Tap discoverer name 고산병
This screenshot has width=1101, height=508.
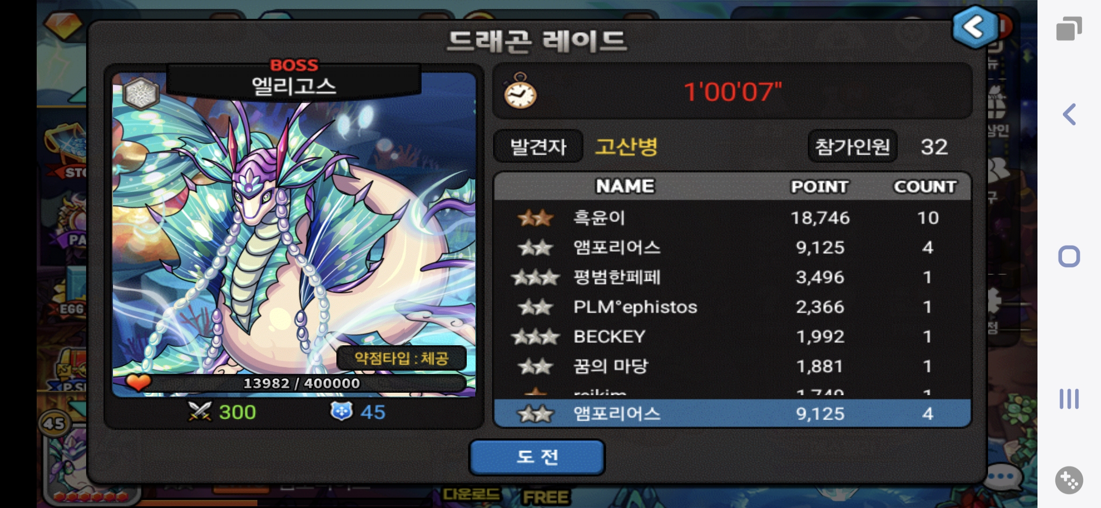(626, 146)
